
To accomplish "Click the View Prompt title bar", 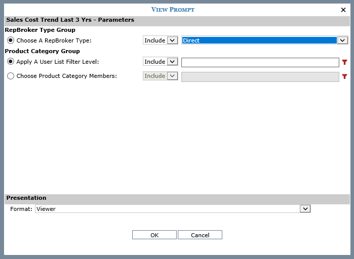I will 172,10.
